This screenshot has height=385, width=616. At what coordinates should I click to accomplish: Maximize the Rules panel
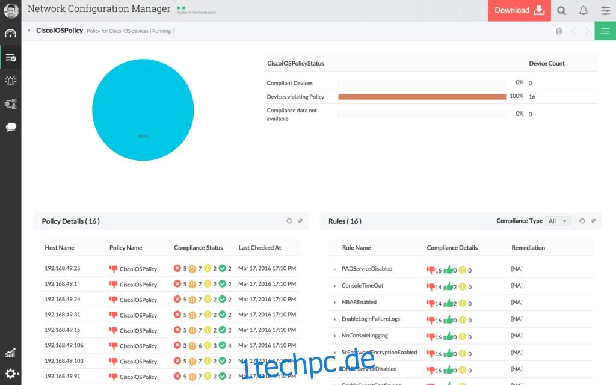tap(594, 221)
